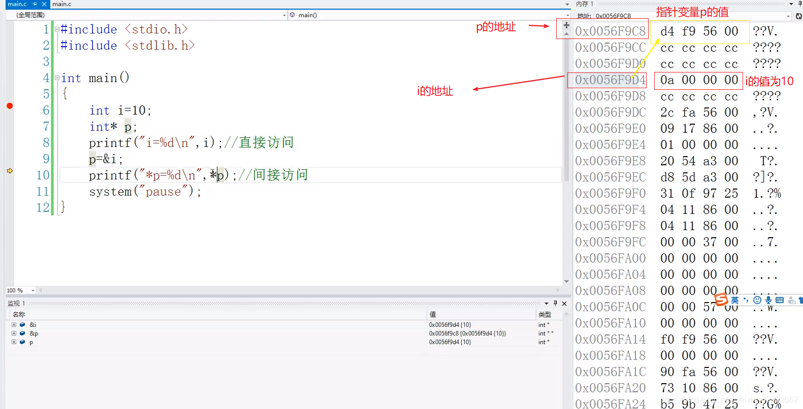Click bytes 31 0f 97 25 in memory
The width and height of the screenshot is (803, 409).
699,194
